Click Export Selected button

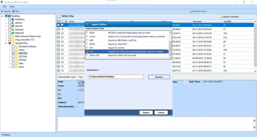point(230,17)
